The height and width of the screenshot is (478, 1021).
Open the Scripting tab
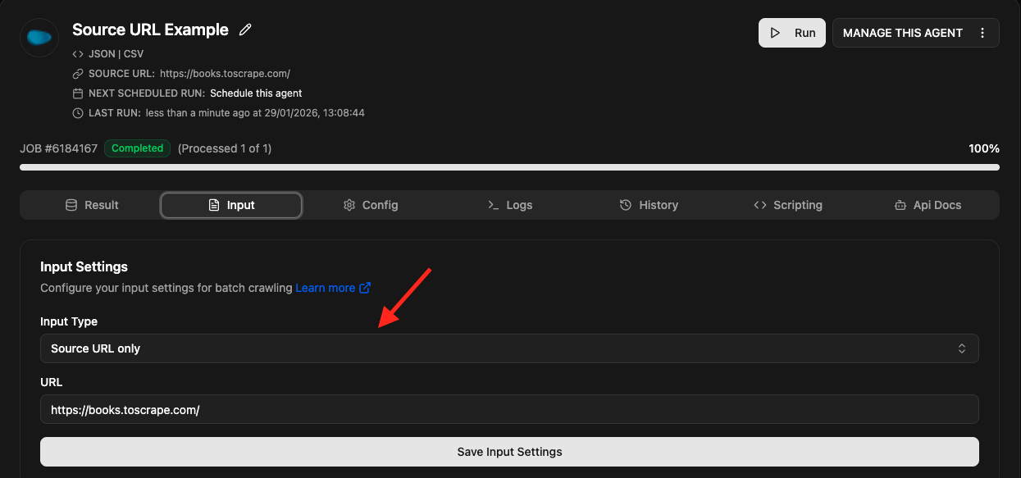[x=787, y=205]
